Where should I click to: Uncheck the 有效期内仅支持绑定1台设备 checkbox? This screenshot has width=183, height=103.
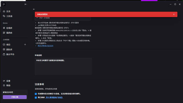click(36, 94)
